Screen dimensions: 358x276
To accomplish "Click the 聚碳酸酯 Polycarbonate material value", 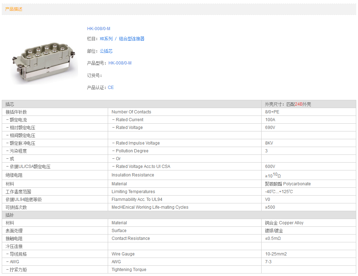I will (x=287, y=184).
